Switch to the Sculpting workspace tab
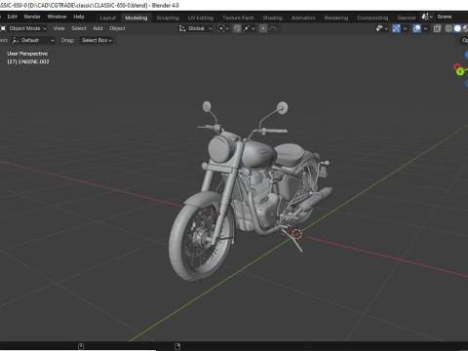Viewport: 468px width, 351px height. 168,18
